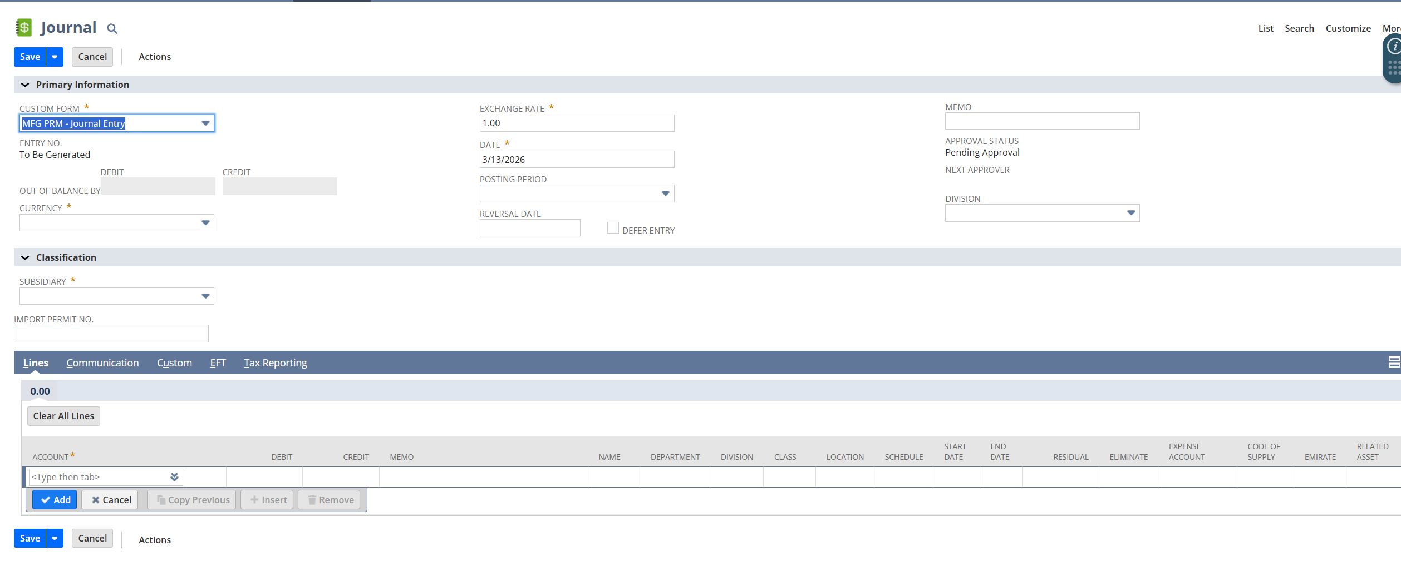Click the top Cancel button
Screen dimensions: 1401x566
[x=92, y=57]
